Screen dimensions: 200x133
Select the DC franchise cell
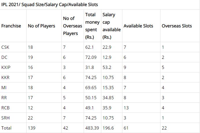tap(4, 57)
